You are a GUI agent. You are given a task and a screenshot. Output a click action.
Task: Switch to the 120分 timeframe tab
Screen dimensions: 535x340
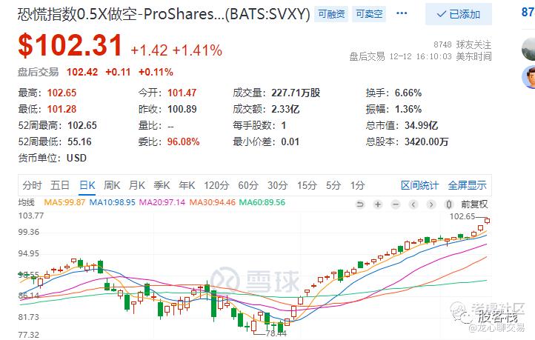216,185
